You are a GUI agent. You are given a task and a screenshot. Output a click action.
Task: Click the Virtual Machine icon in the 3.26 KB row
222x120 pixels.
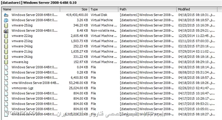click(6, 20)
